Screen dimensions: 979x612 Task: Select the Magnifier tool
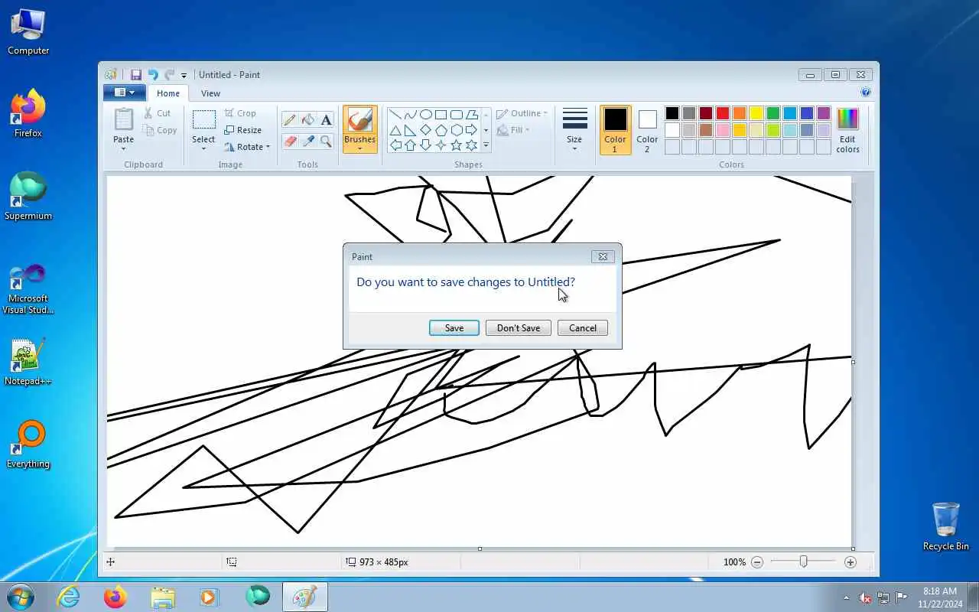[327, 141]
